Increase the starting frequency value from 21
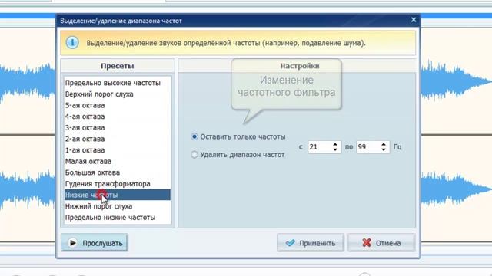Image resolution: width=492 pixels, height=276 pixels. click(335, 144)
